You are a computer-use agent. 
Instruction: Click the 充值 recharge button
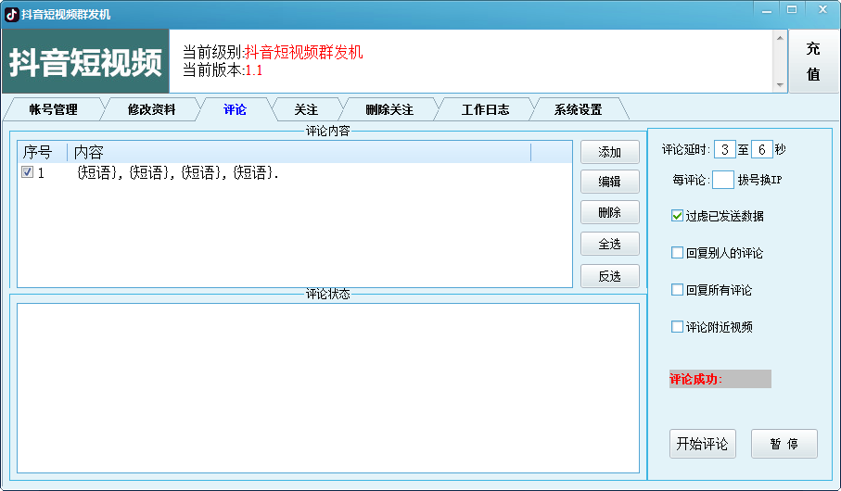[813, 61]
